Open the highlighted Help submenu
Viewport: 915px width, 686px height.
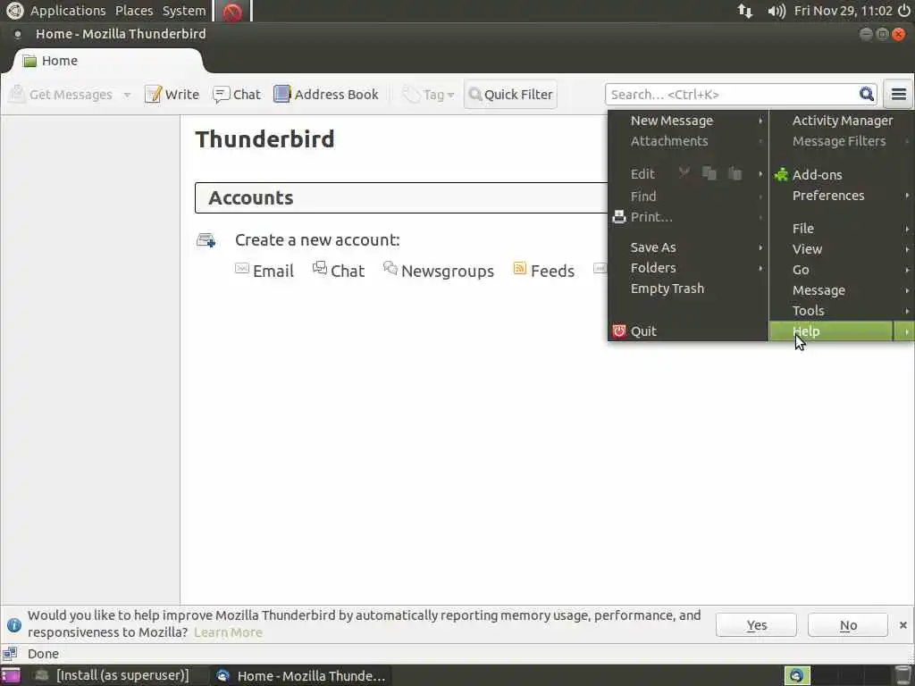[842, 330]
